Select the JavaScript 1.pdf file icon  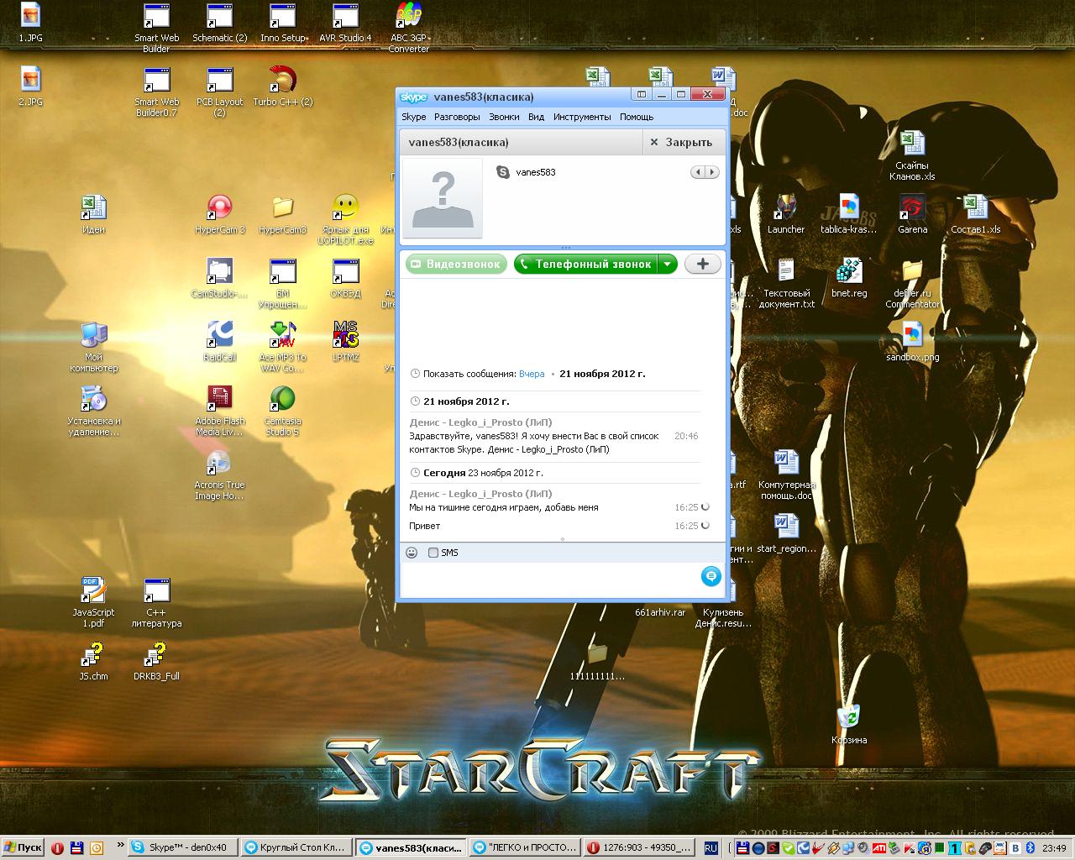click(94, 603)
